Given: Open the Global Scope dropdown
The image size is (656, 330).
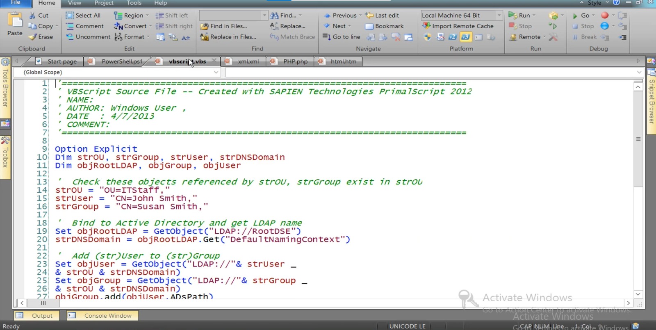Looking at the screenshot, I should click(216, 72).
